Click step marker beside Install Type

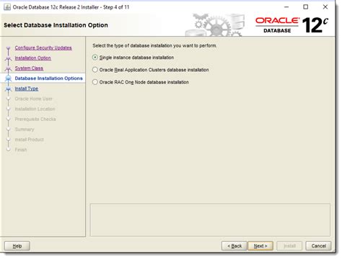[9, 89]
